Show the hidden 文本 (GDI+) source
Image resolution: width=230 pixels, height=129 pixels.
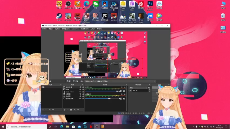click(80, 92)
